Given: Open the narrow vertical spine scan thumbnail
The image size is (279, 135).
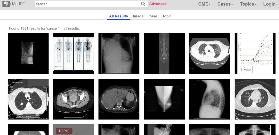Looking at the screenshot, I should pyautogui.click(x=164, y=54).
